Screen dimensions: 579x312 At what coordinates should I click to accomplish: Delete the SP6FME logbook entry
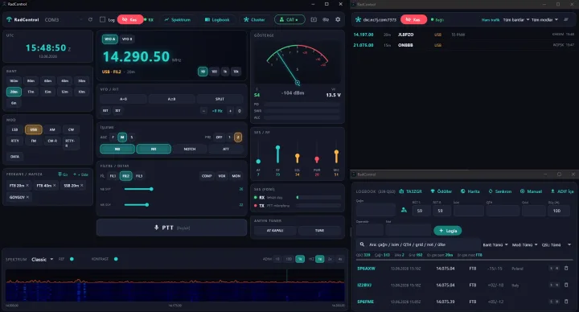pyautogui.click(x=566, y=302)
